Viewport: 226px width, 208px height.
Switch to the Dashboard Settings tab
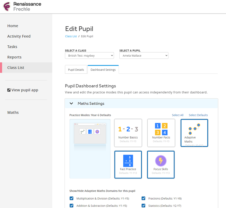click(103, 69)
